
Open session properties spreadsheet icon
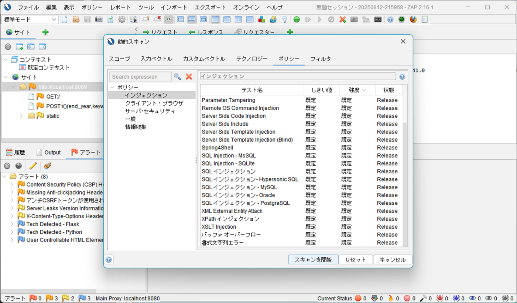[110, 20]
